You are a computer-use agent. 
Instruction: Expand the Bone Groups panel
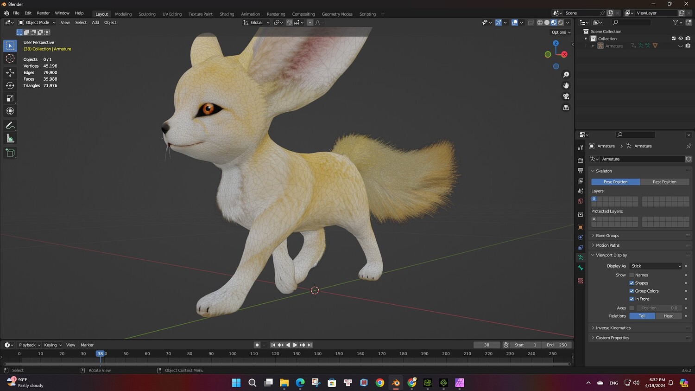[607, 236]
